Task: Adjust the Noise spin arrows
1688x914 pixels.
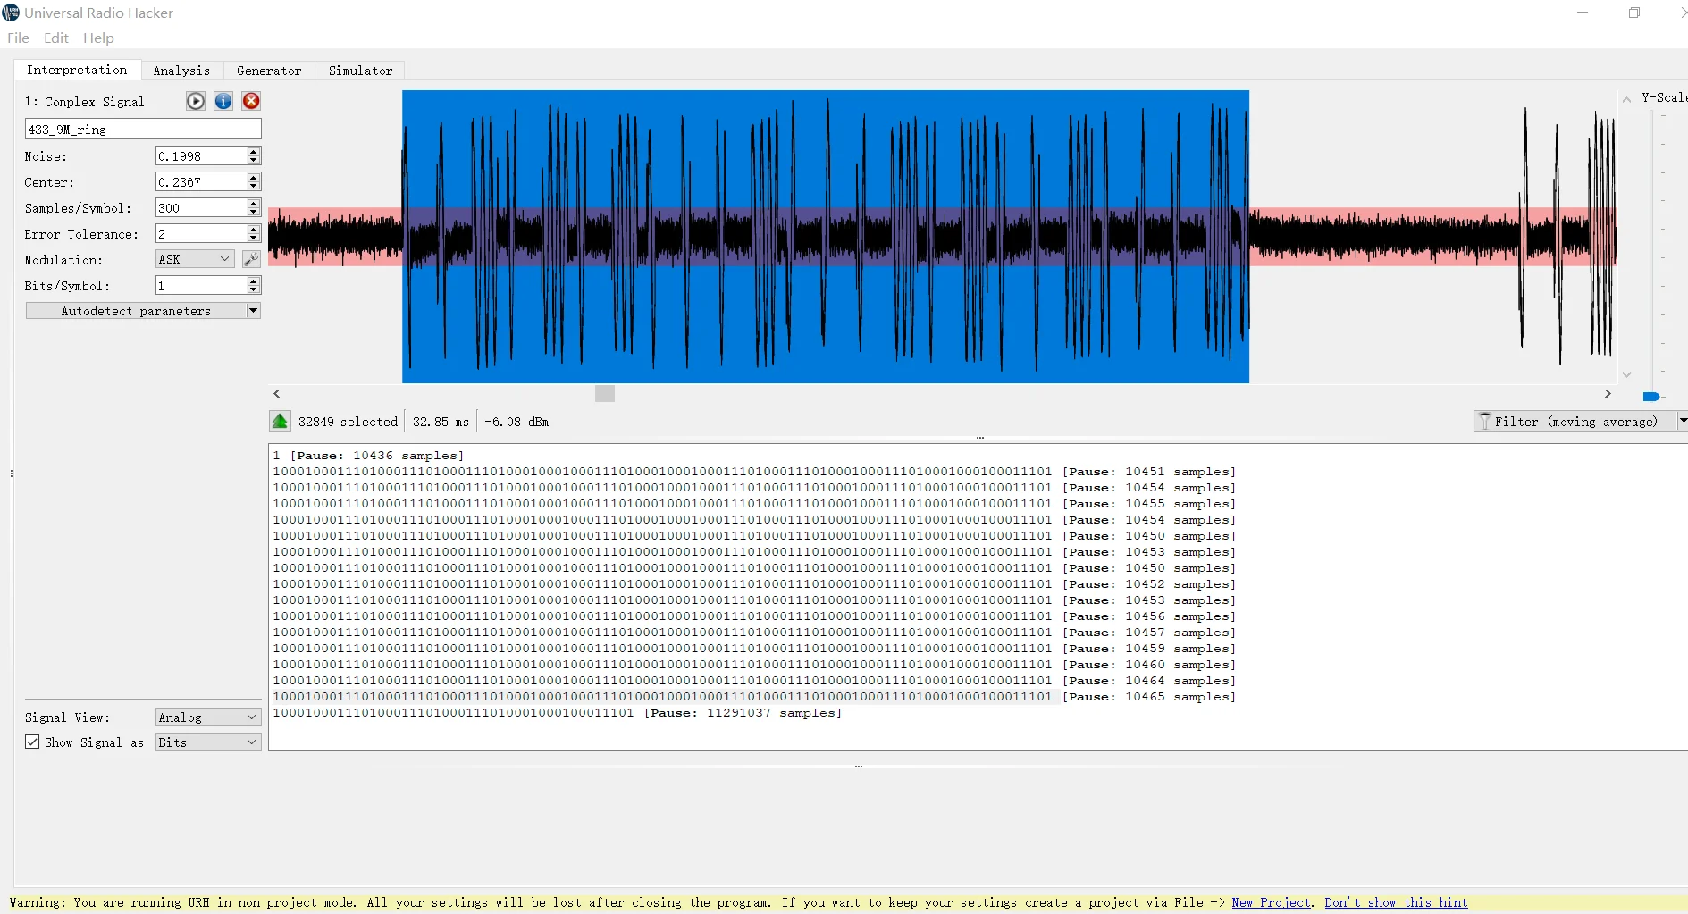Action: pyautogui.click(x=254, y=156)
